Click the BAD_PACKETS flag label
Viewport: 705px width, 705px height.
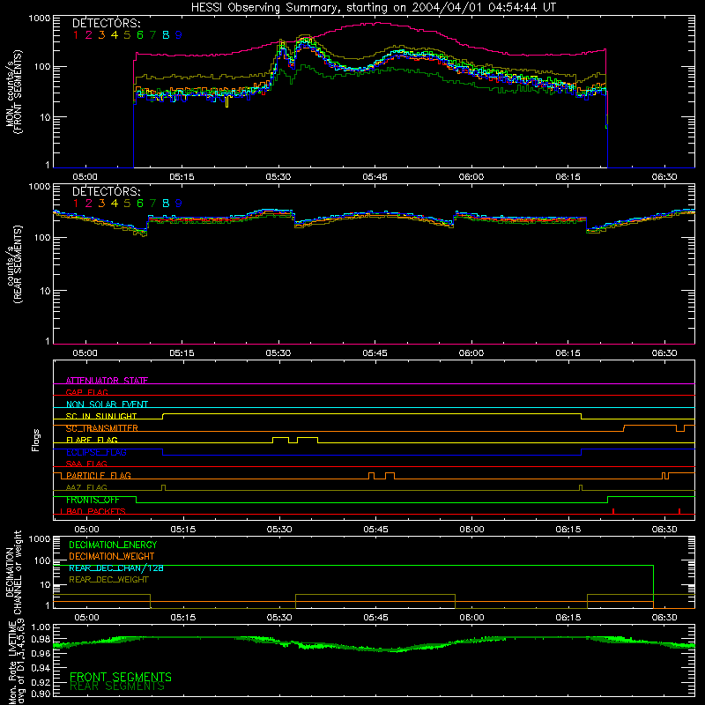pos(96,511)
